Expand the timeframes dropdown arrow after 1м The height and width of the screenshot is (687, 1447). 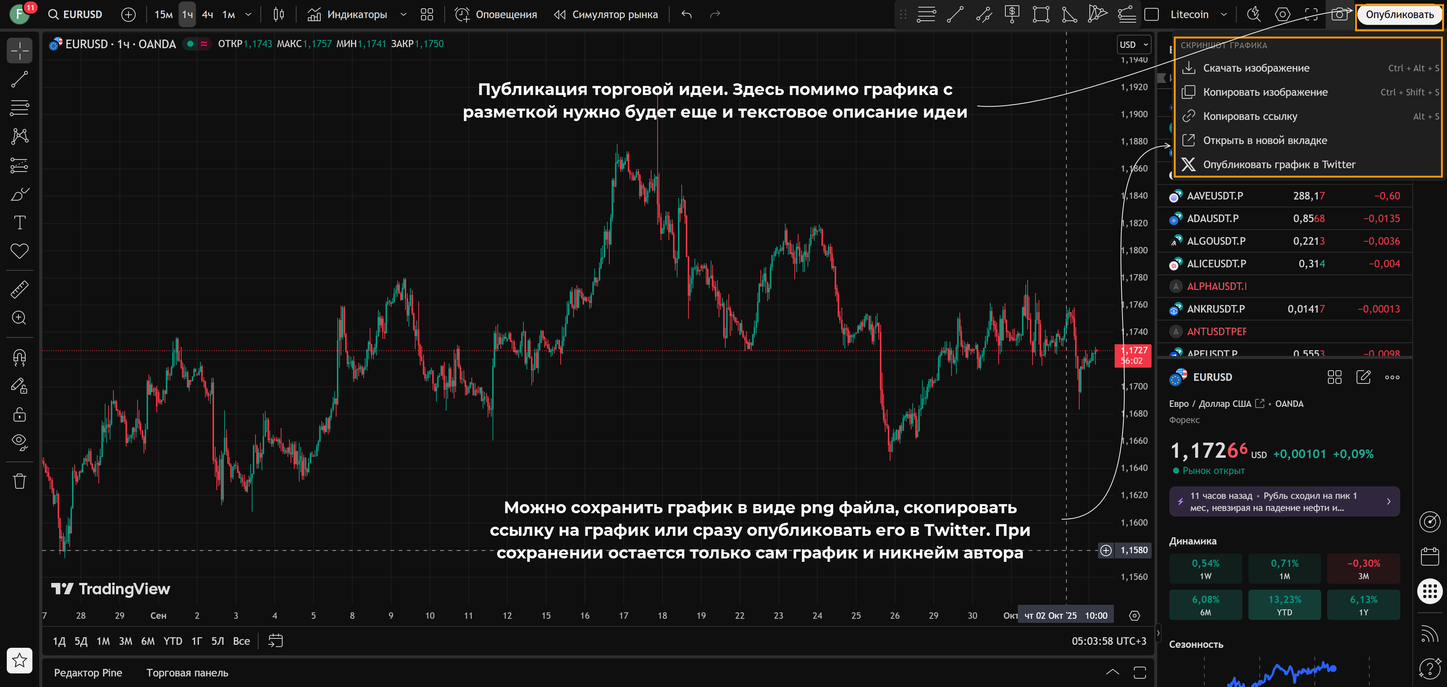click(x=248, y=15)
